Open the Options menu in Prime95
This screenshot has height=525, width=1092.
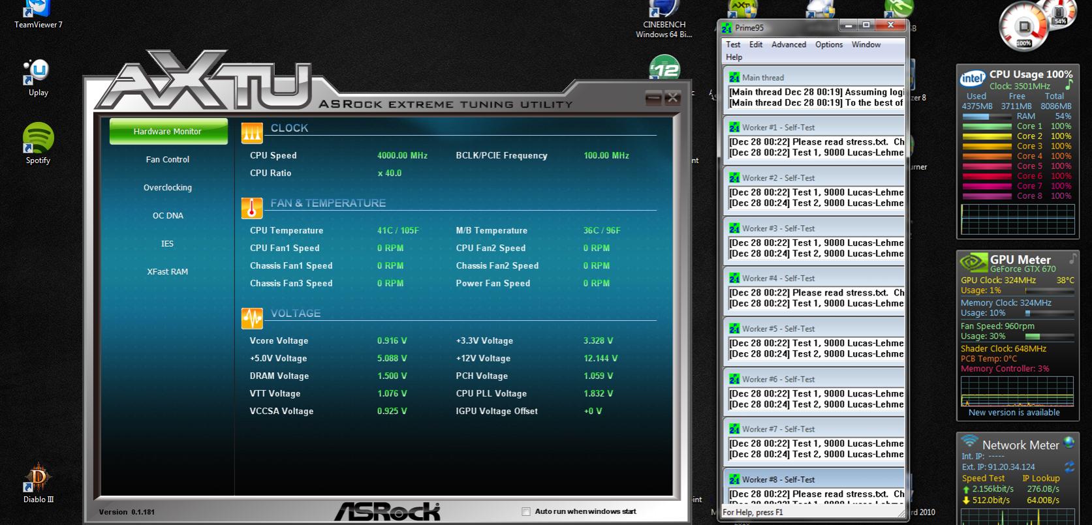point(829,44)
